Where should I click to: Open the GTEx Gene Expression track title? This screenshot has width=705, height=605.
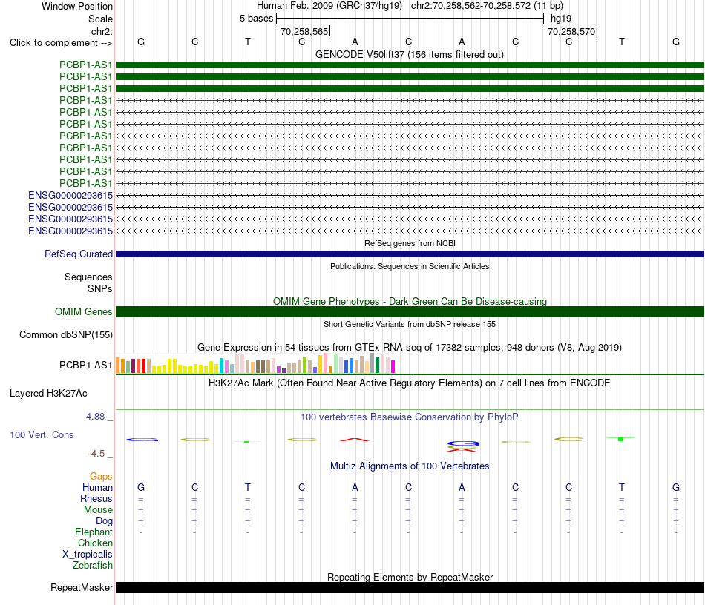[410, 347]
